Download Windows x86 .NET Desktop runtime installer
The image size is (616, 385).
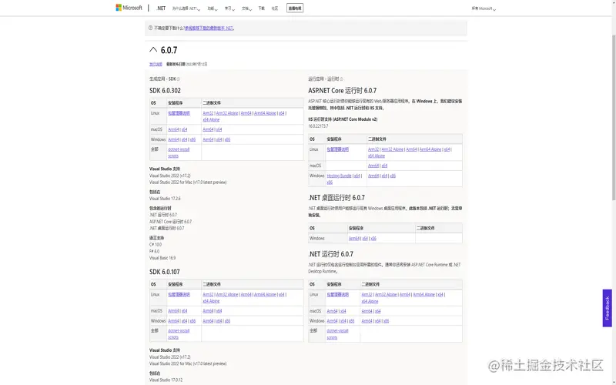373,238
